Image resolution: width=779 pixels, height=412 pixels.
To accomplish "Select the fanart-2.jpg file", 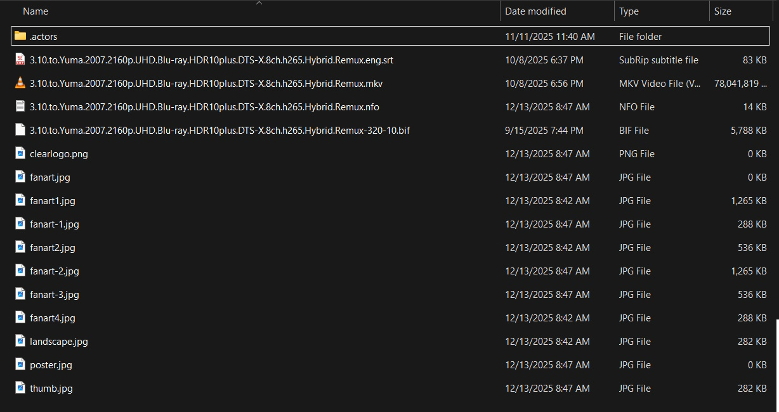I will click(55, 271).
